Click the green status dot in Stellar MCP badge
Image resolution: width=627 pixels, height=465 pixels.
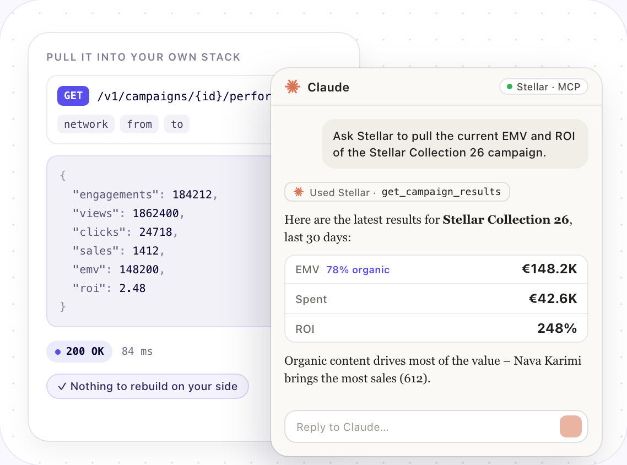pyautogui.click(x=510, y=86)
